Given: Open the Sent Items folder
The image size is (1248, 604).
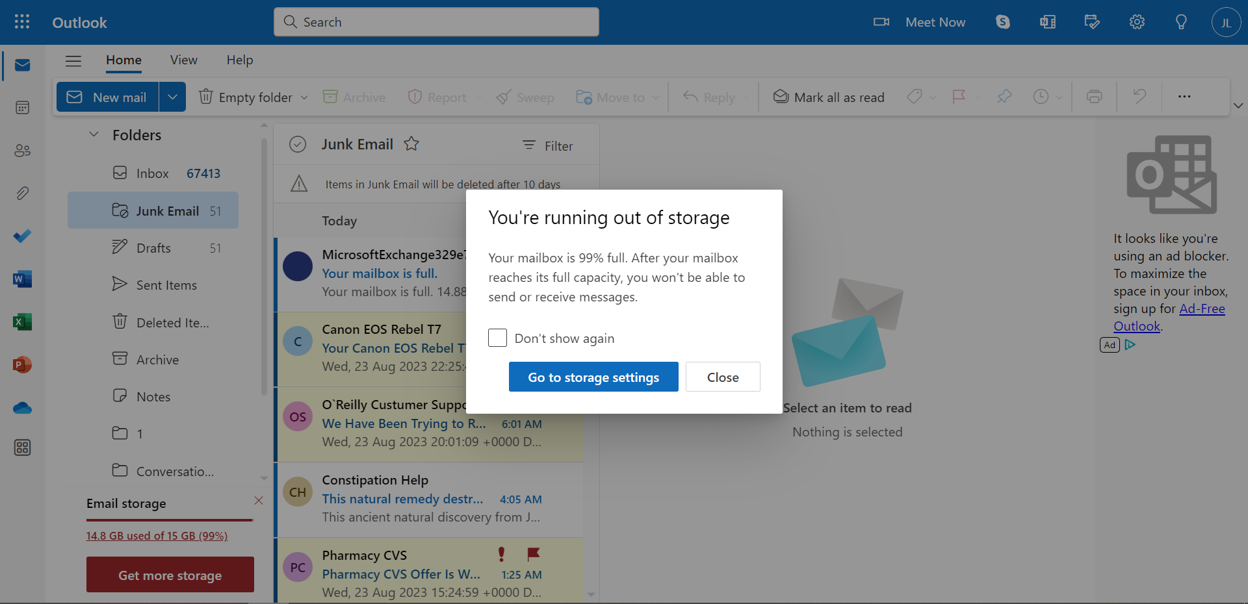Looking at the screenshot, I should click(x=153, y=285).
